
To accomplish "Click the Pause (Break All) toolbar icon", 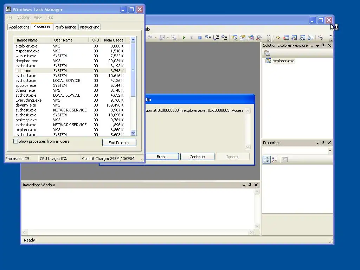I will coord(192,38).
